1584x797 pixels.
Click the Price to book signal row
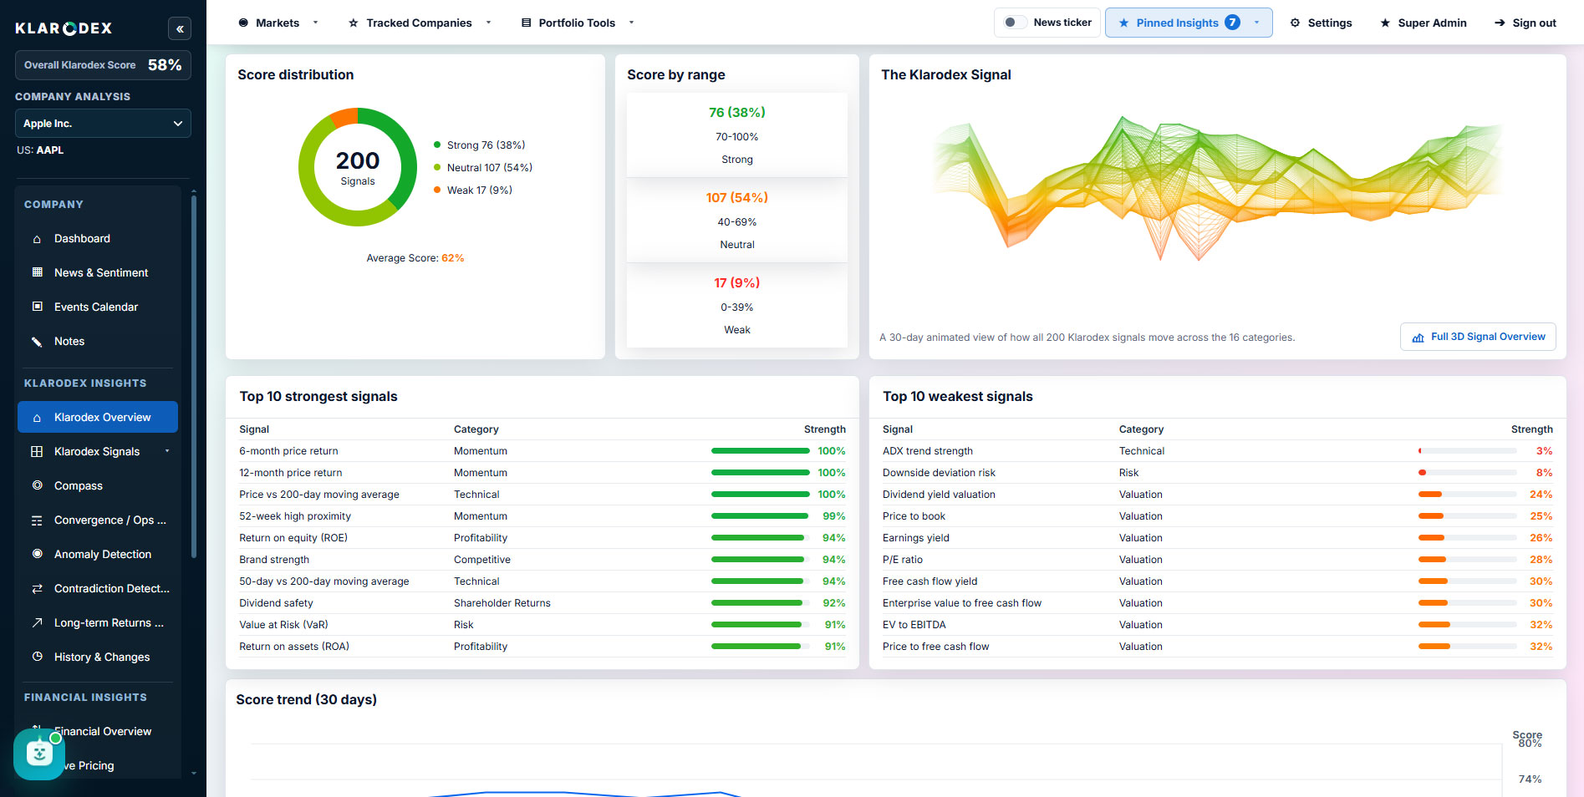[1217, 516]
